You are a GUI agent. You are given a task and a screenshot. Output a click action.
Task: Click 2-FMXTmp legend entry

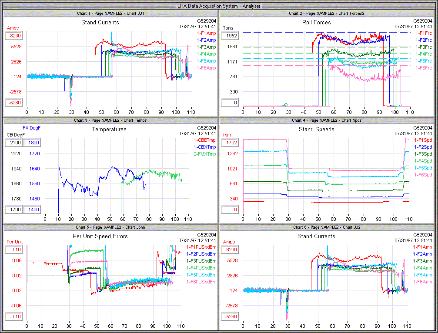point(205,154)
